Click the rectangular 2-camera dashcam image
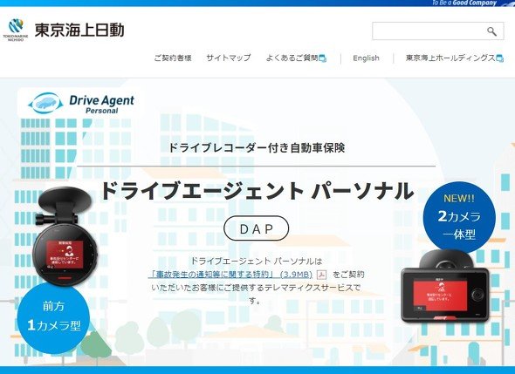The image size is (515, 374). pyautogui.click(x=445, y=287)
